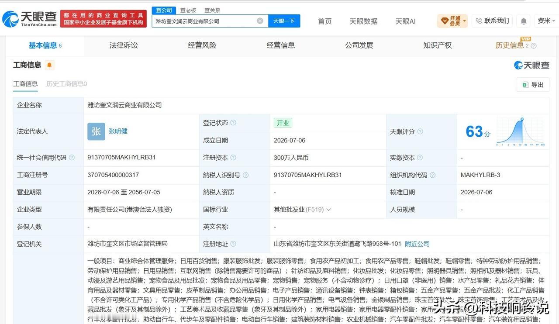Open the 费米 user account dropdown
The image size is (559, 324).
pos(547,21)
